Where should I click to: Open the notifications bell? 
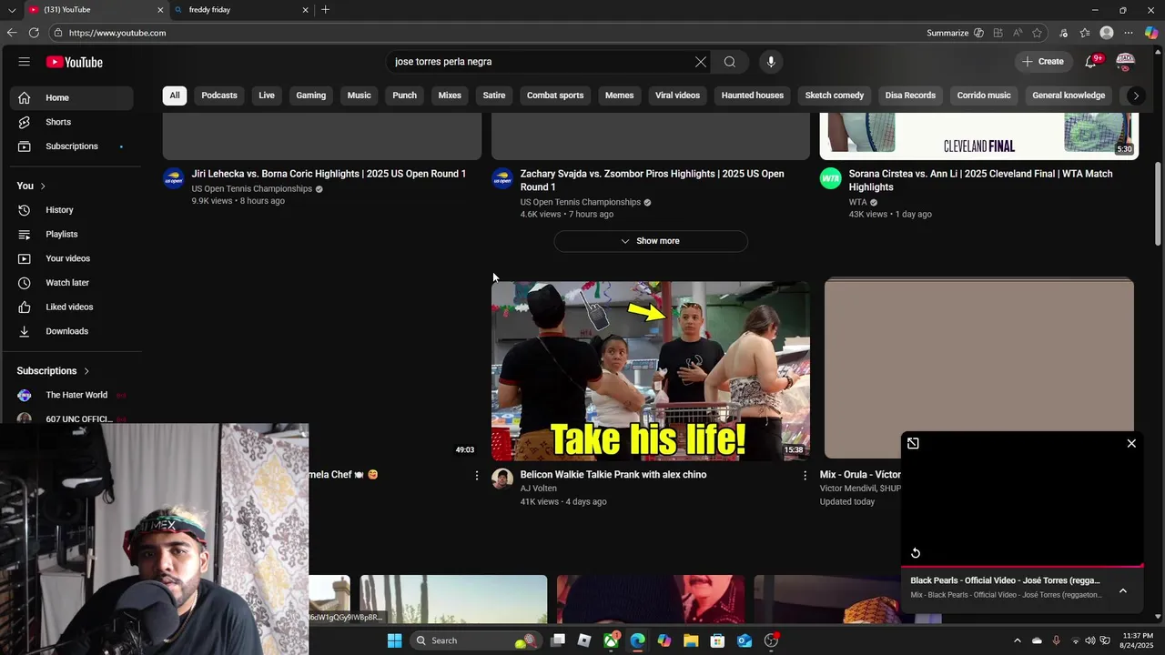coord(1090,62)
